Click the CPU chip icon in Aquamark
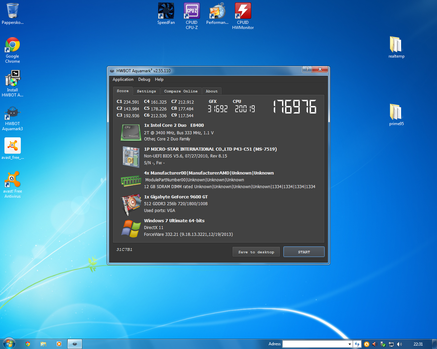The image size is (437, 349). 131,132
